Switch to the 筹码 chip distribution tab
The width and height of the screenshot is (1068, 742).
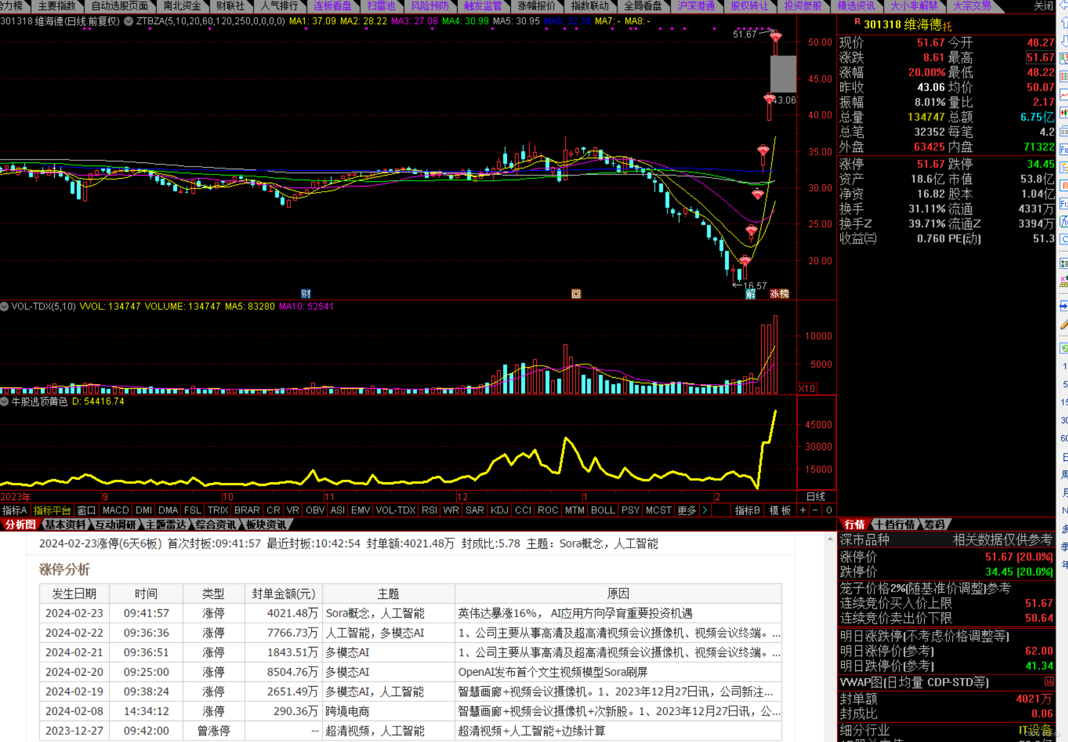934,524
